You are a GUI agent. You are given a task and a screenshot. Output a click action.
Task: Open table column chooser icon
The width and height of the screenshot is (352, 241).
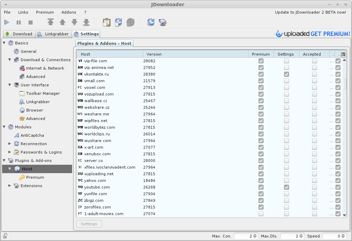pos(344,54)
